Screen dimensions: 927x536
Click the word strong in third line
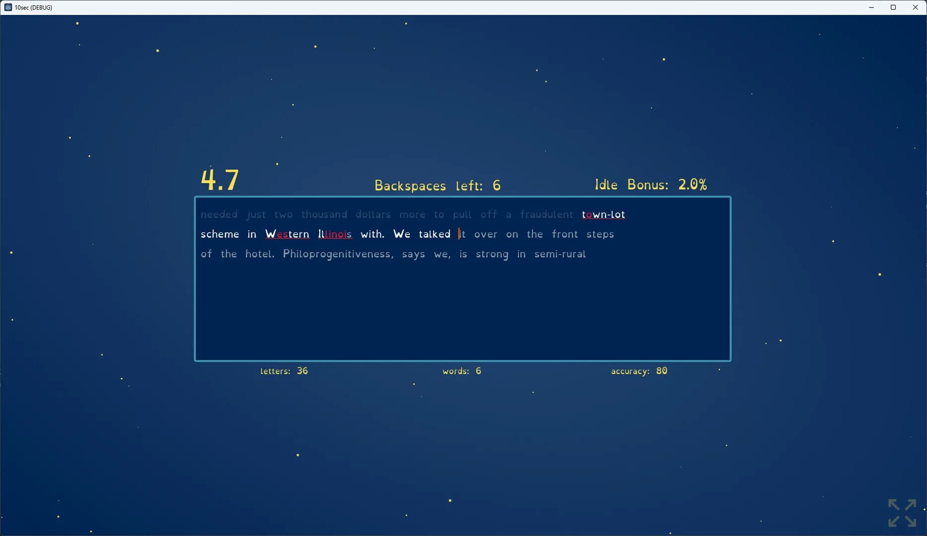click(x=492, y=255)
